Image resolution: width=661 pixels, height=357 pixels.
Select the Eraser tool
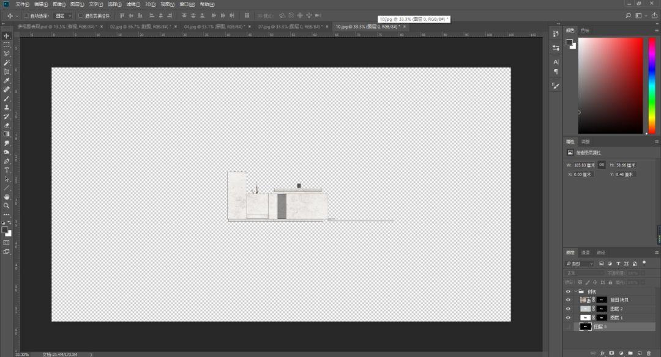point(6,125)
